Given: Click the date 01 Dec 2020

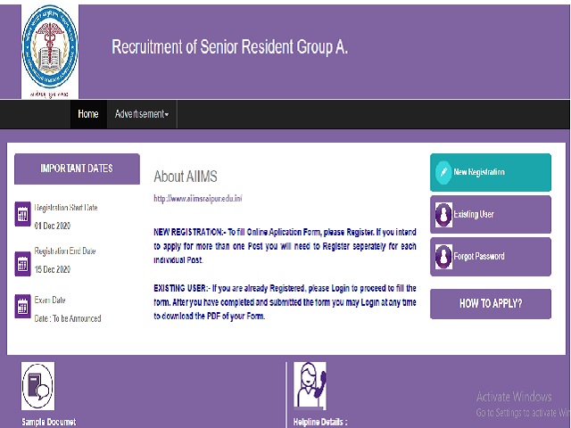Looking at the screenshot, I should point(53,226).
